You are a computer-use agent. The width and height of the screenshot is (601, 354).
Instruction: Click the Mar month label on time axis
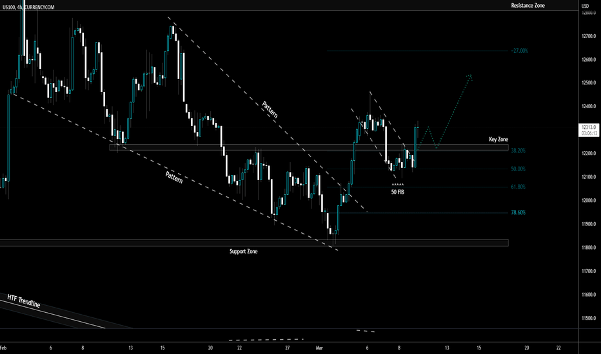click(319, 348)
